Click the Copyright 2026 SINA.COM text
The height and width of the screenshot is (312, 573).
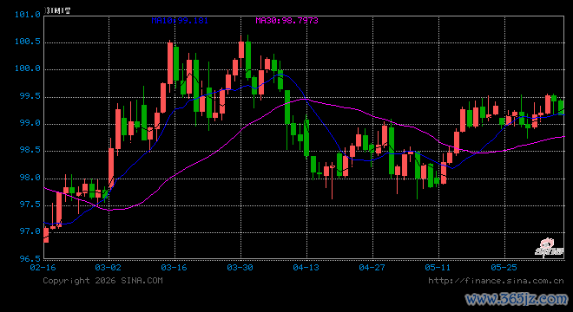(102, 281)
